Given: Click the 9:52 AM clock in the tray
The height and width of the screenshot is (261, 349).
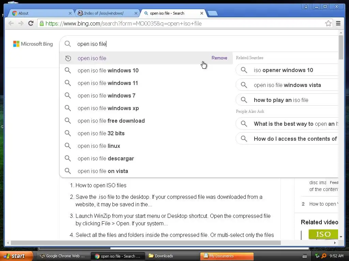Looking at the screenshot, I should pyautogui.click(x=336, y=256).
